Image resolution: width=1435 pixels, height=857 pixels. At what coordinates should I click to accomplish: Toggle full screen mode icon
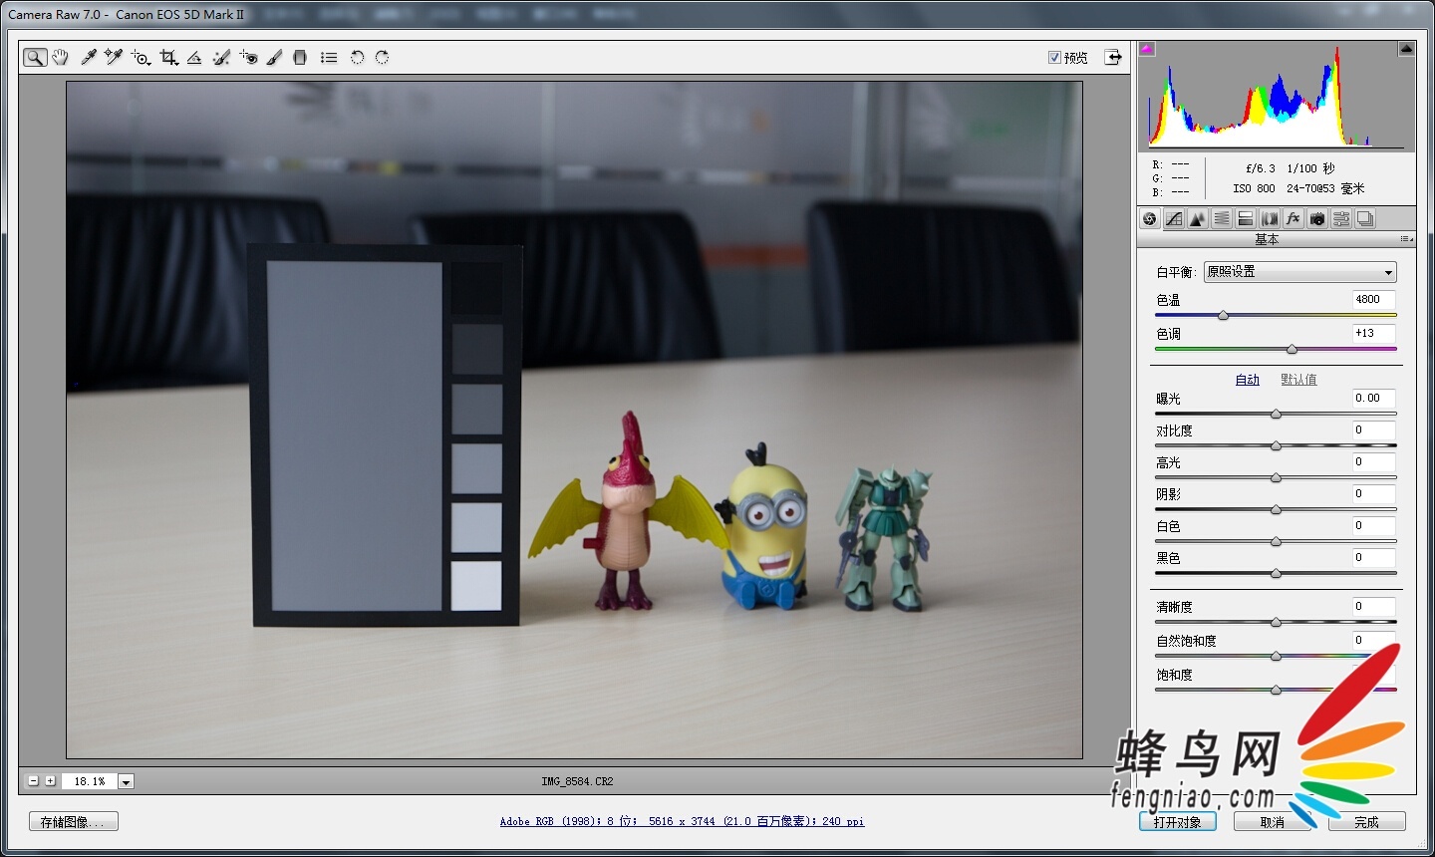point(1113,58)
